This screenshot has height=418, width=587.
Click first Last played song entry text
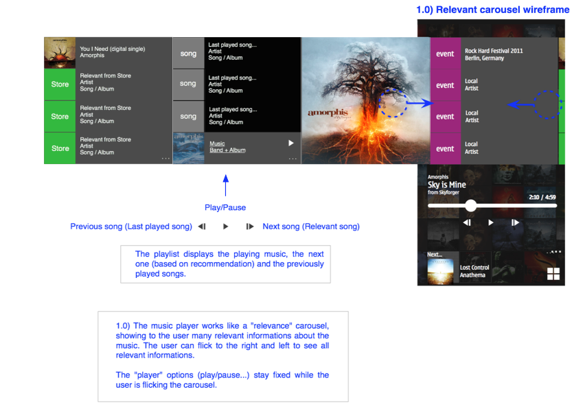(232, 51)
